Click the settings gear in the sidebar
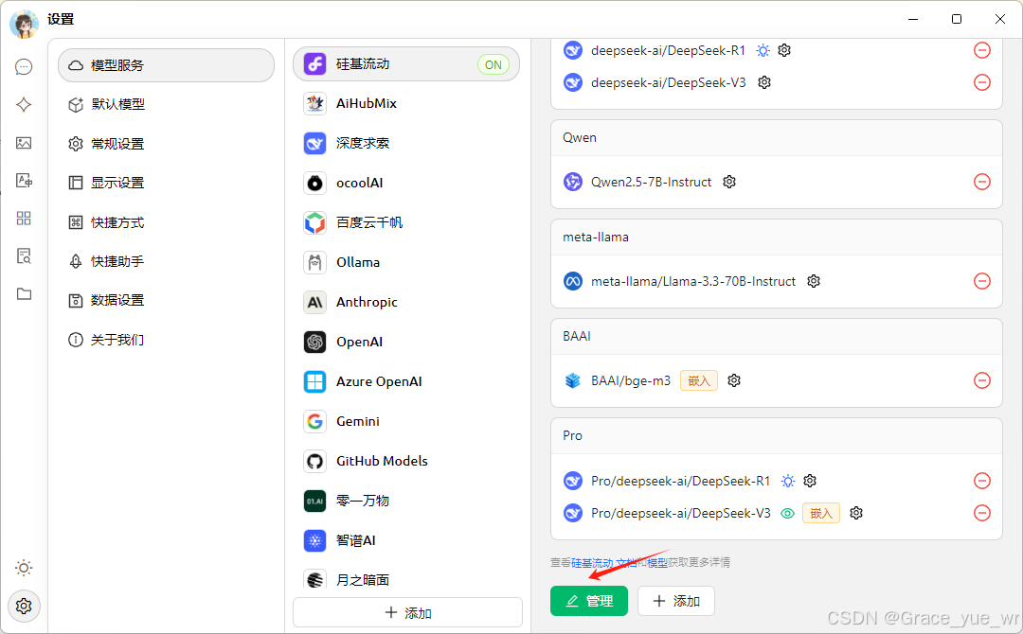The height and width of the screenshot is (634, 1023). (24, 606)
